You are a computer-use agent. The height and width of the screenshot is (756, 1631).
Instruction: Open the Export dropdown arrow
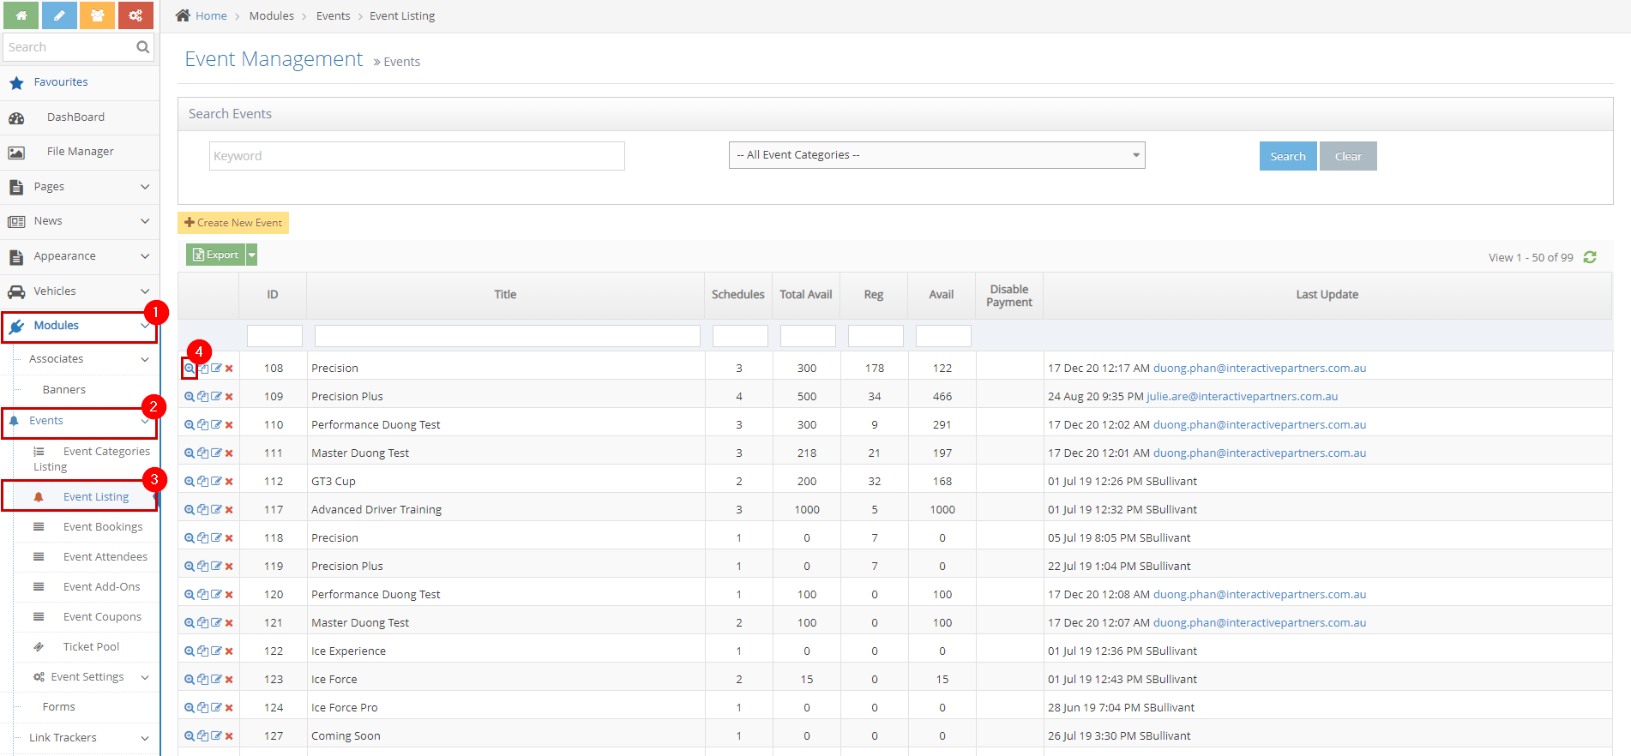click(x=251, y=255)
